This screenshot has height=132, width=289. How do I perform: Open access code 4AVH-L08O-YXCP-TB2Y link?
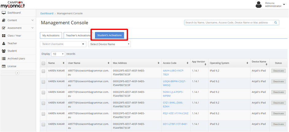(x=173, y=72)
